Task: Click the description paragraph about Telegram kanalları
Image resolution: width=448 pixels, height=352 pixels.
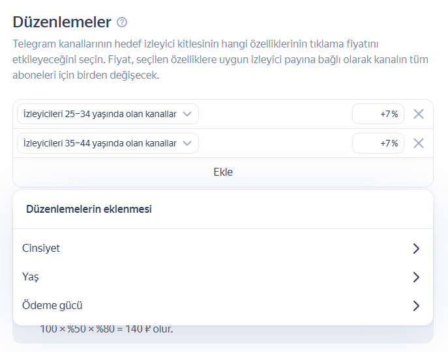Action: click(196, 60)
